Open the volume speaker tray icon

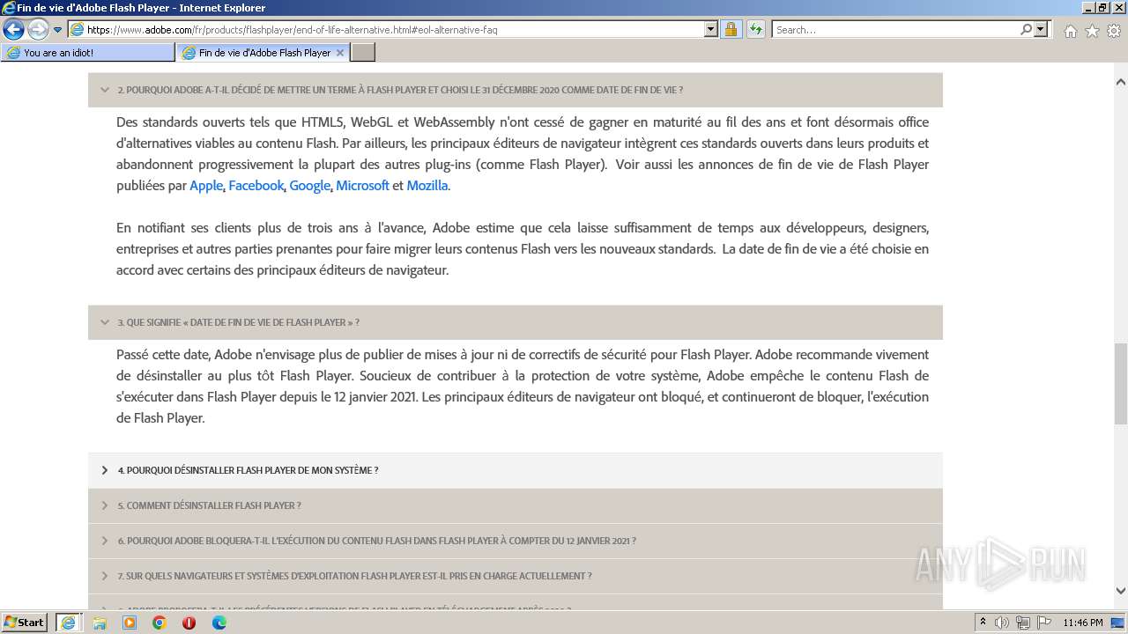pyautogui.click(x=1002, y=623)
